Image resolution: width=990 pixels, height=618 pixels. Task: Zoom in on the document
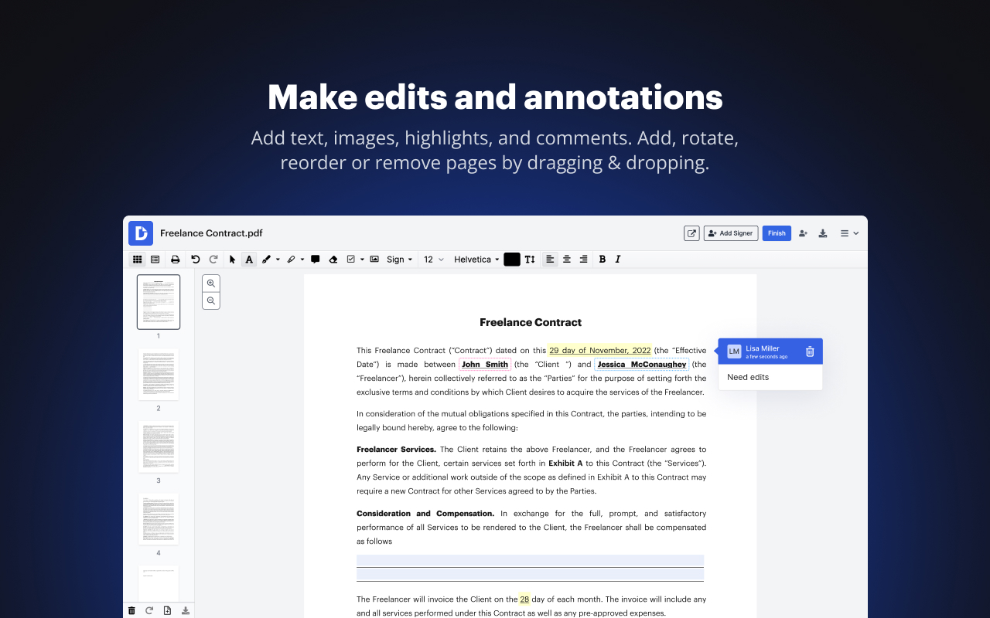point(211,284)
